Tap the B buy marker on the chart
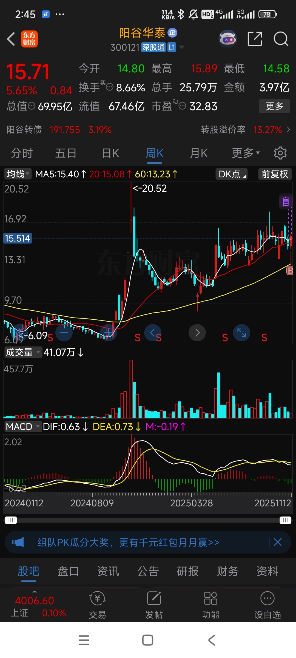 tap(289, 271)
